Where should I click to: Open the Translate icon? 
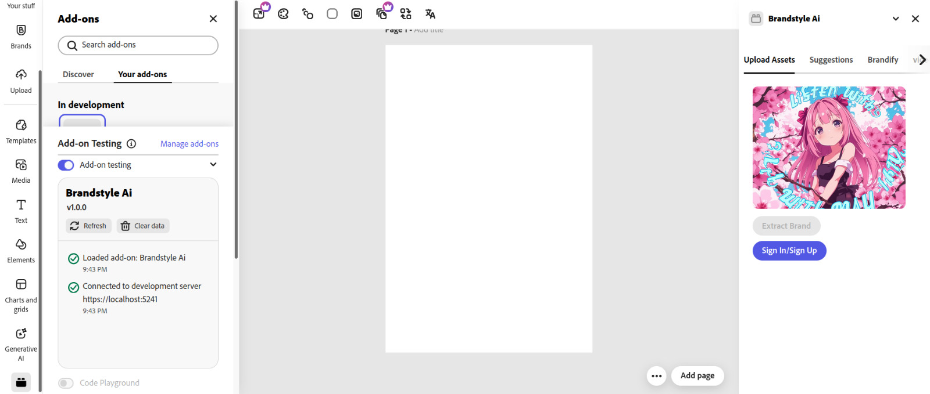click(430, 14)
